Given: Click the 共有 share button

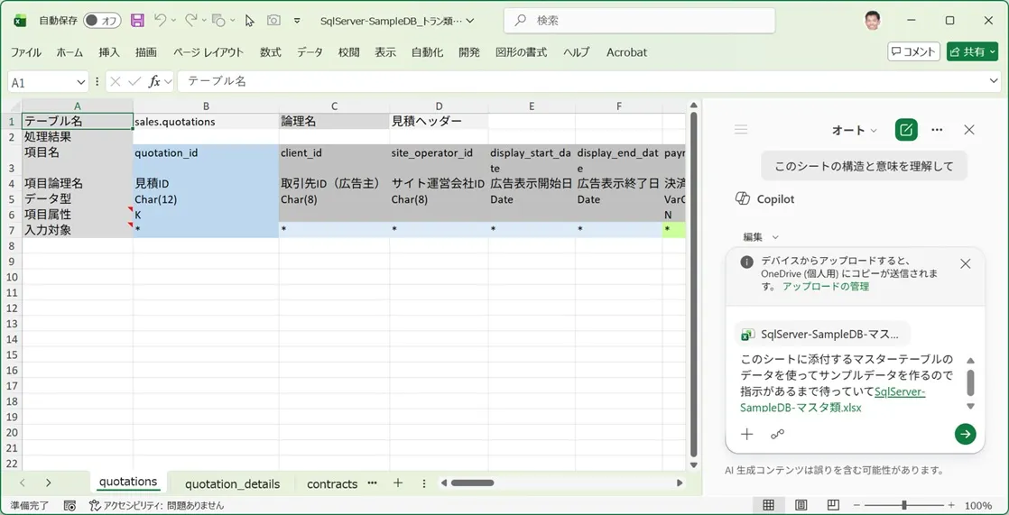Looking at the screenshot, I should (x=972, y=52).
